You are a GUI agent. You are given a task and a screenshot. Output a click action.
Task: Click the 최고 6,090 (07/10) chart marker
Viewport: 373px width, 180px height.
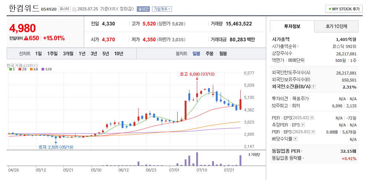tap(197, 74)
